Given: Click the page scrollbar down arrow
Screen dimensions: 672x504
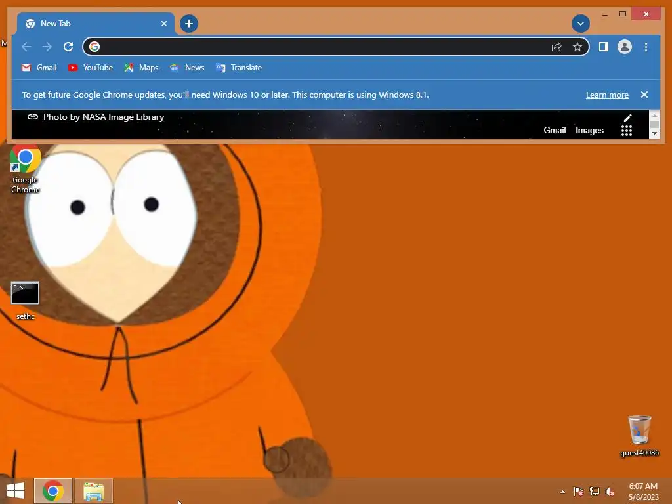Looking at the screenshot, I should (654, 133).
